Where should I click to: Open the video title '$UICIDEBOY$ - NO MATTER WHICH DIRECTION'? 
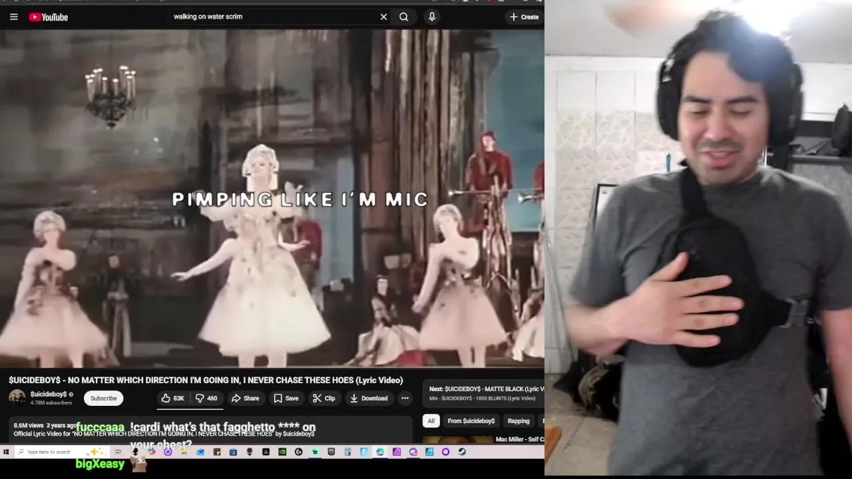206,380
